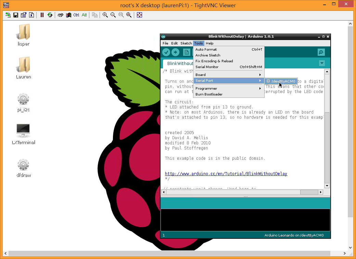Switch to the BlinkWithoutDelay sketch tab
Screen dimensions: 356x259
pyautogui.click(x=178, y=64)
